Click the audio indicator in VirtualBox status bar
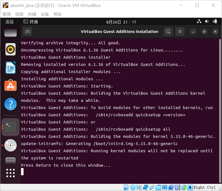This screenshot has width=222, height=191. point(139,187)
